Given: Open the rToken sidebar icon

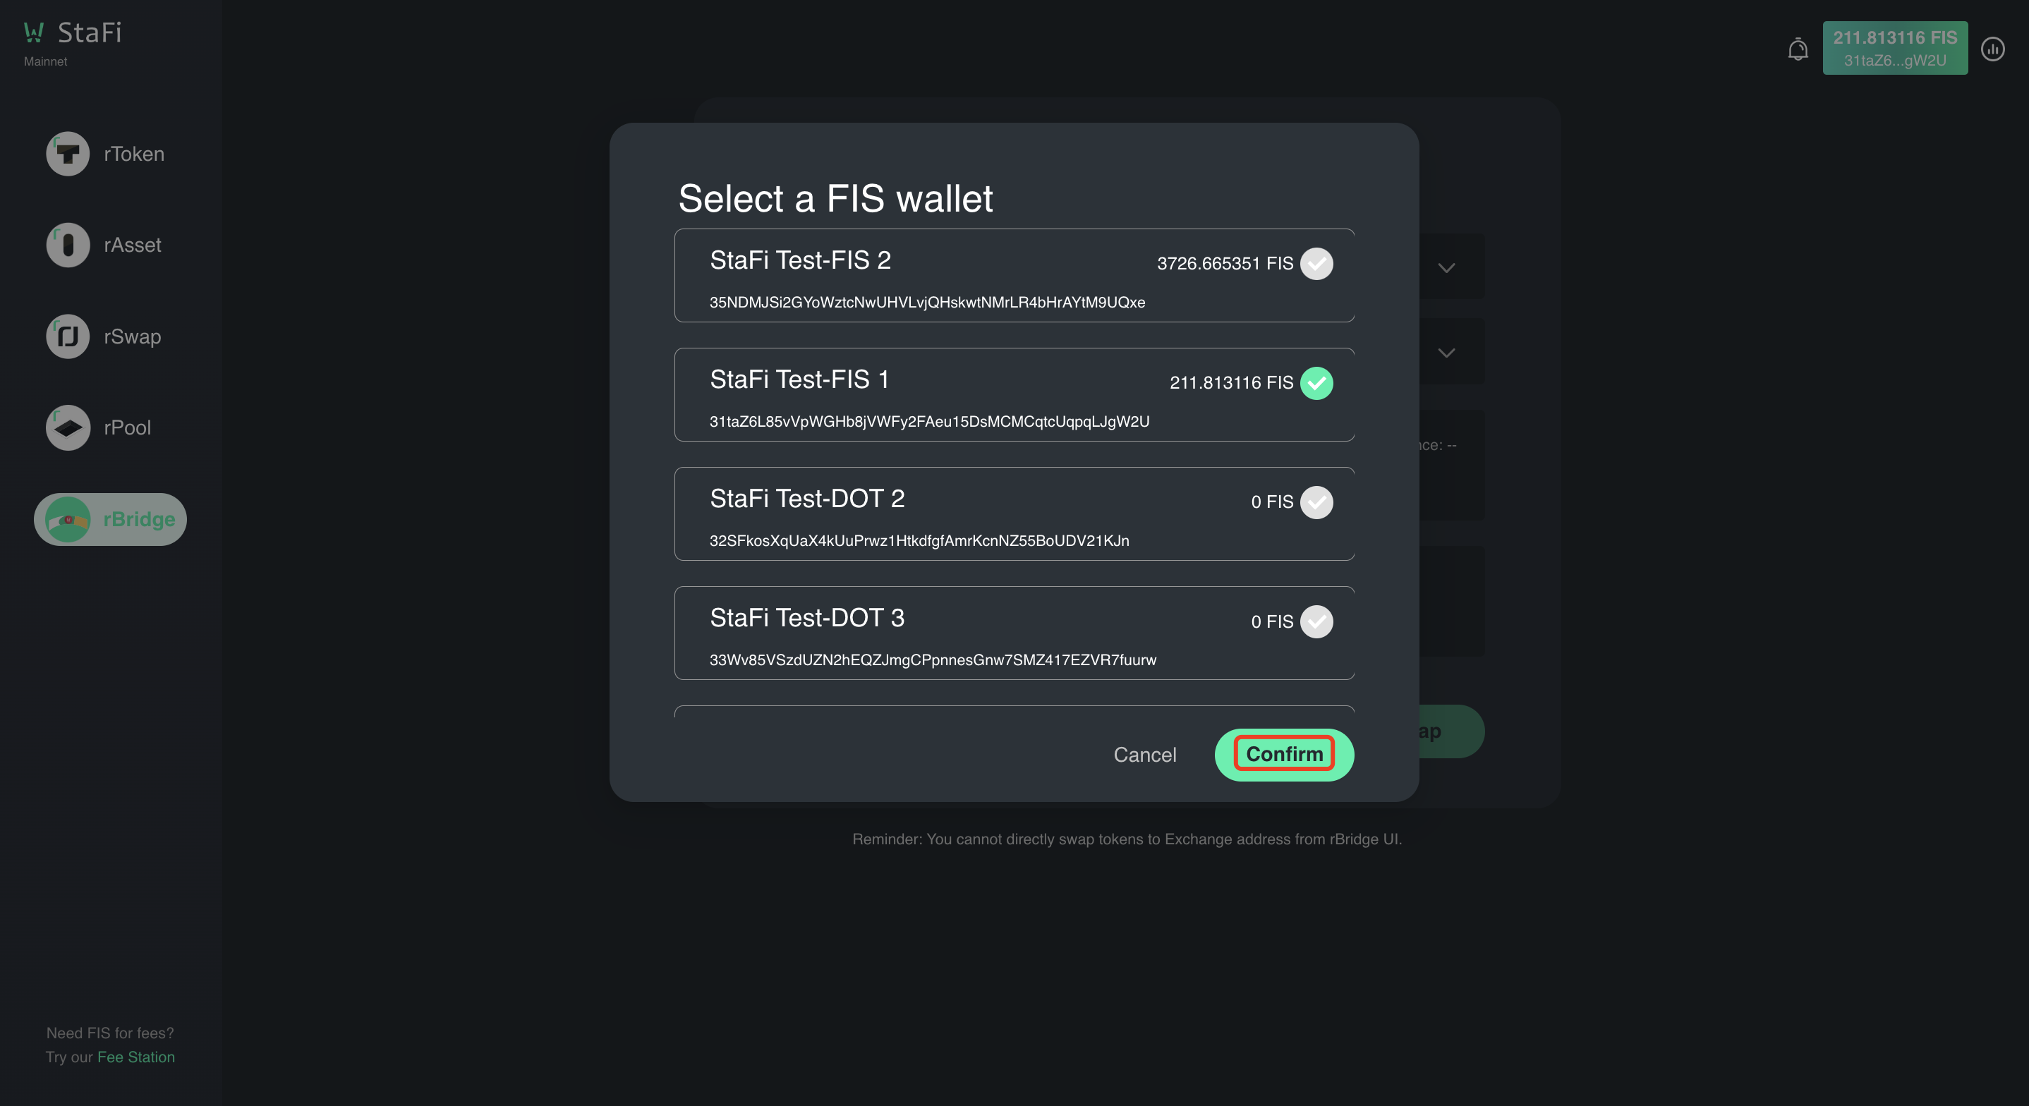Looking at the screenshot, I should [68, 154].
